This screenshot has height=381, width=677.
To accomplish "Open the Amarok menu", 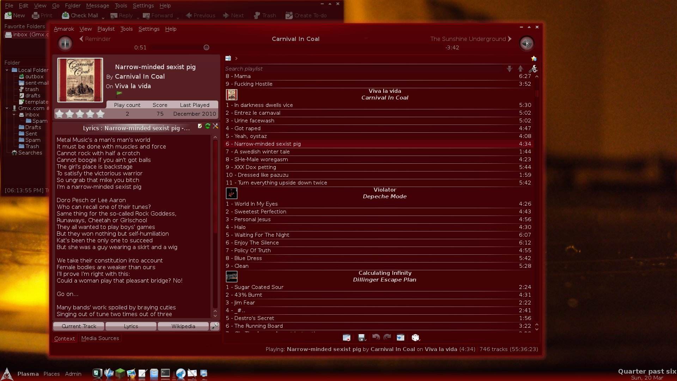I will point(64,29).
